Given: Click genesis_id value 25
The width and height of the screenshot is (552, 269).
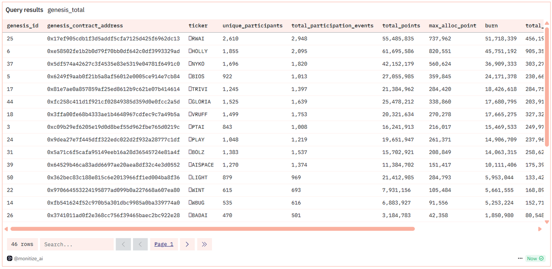Looking at the screenshot, I should 10,39.
